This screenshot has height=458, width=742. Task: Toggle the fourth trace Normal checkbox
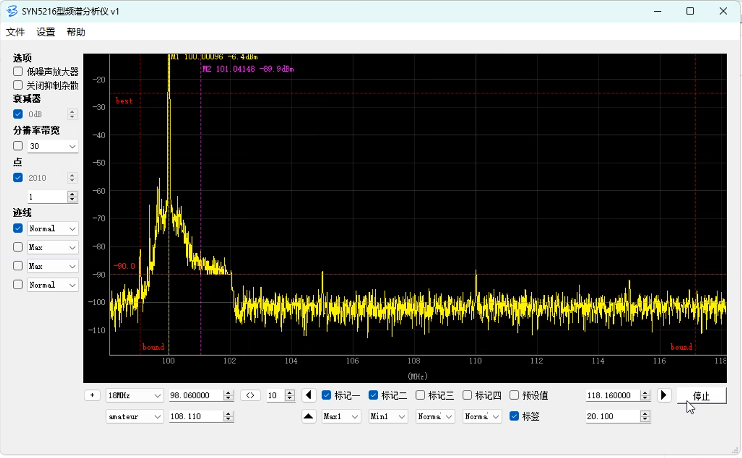tap(18, 285)
